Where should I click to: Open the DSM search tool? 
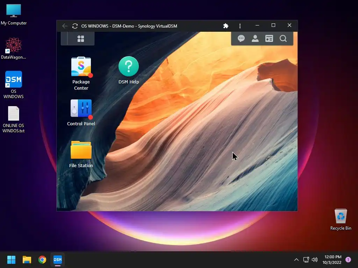283,38
